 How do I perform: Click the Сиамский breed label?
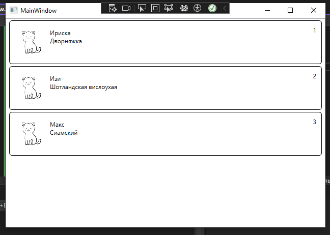[64, 133]
